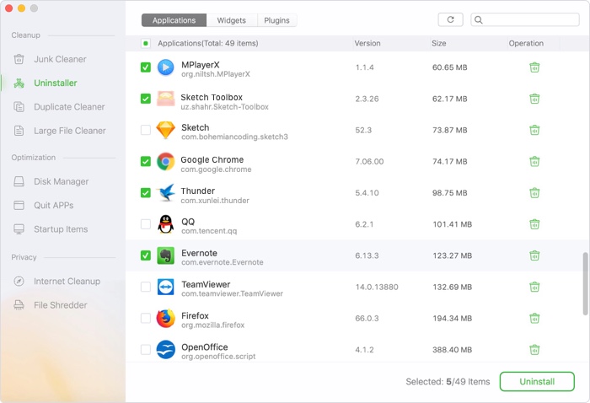Click the Operation column header
The height and width of the screenshot is (403, 590).
point(526,43)
